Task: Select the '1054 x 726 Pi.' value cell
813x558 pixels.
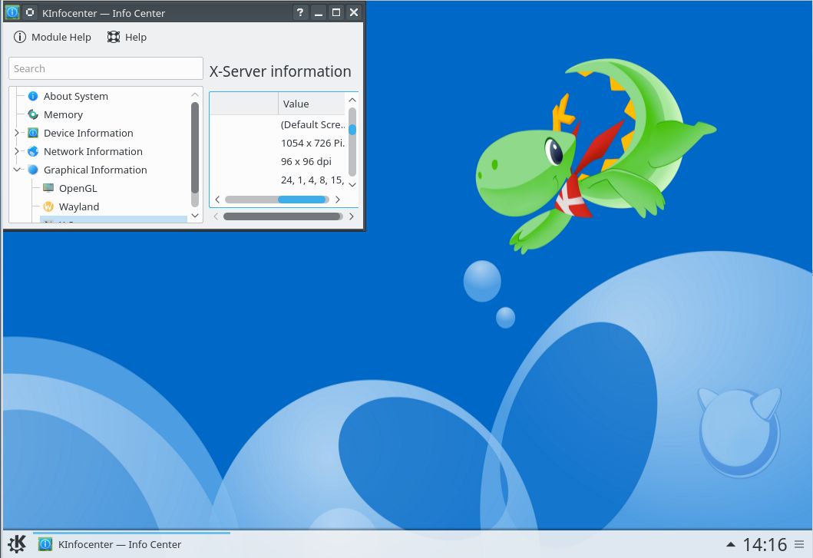Action: 312,143
